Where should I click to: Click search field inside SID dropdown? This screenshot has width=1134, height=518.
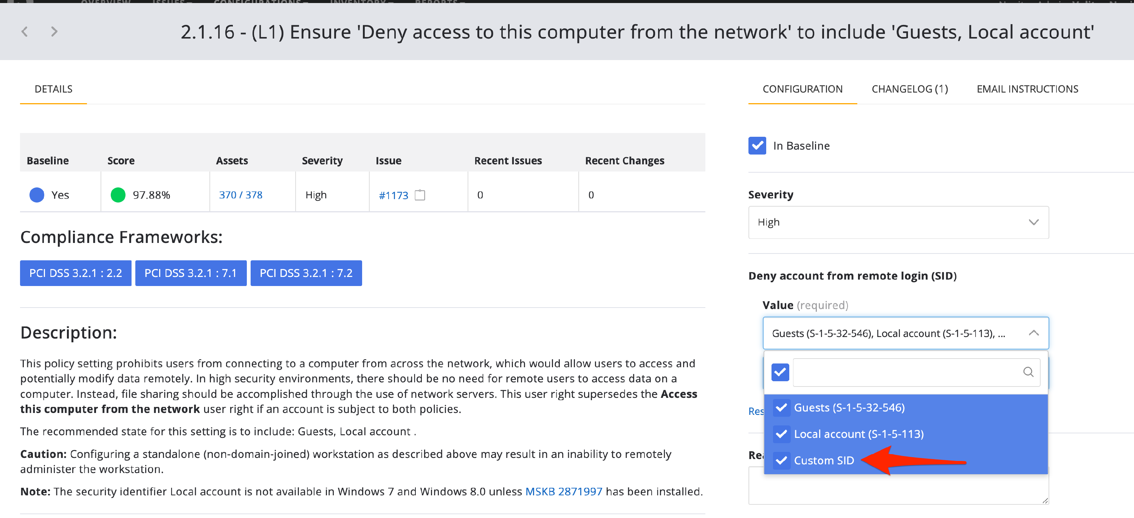(907, 372)
